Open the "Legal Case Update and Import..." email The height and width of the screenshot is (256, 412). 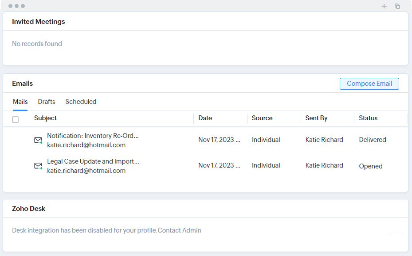[x=93, y=161]
